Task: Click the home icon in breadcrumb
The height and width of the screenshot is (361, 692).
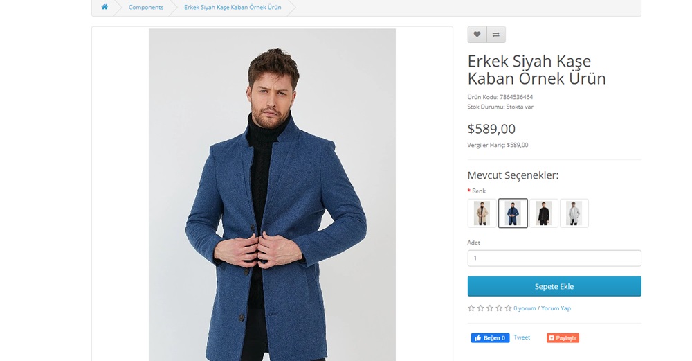Action: (104, 7)
